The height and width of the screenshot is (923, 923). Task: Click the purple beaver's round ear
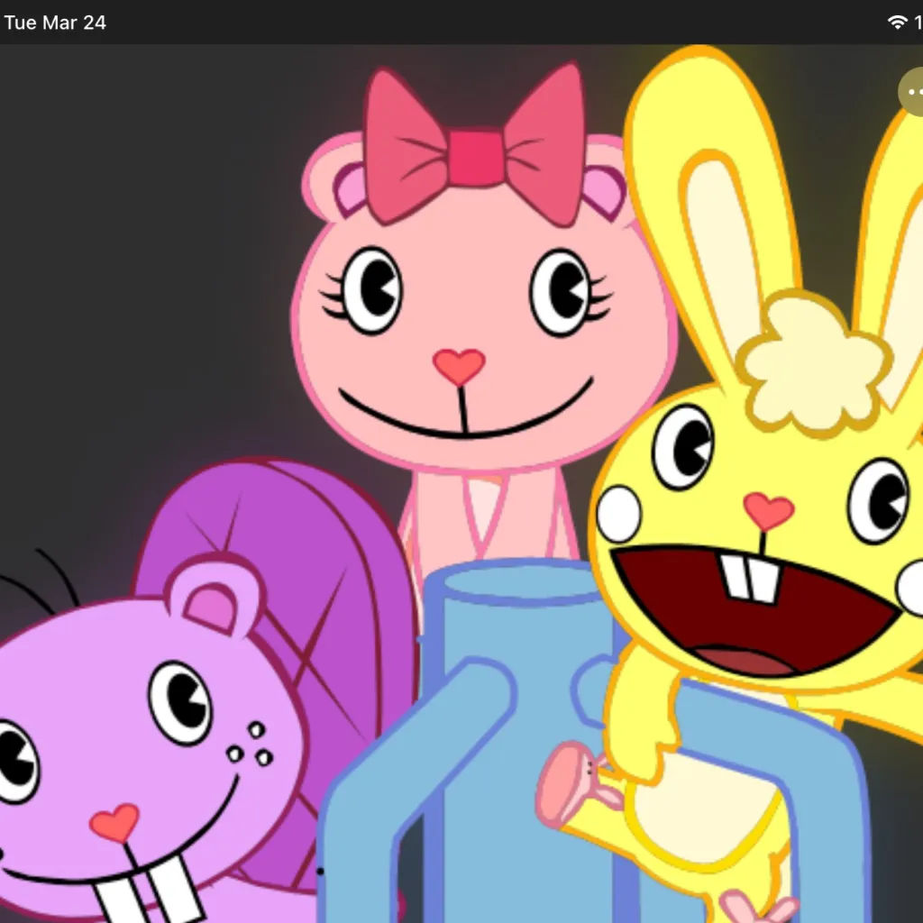point(215,595)
